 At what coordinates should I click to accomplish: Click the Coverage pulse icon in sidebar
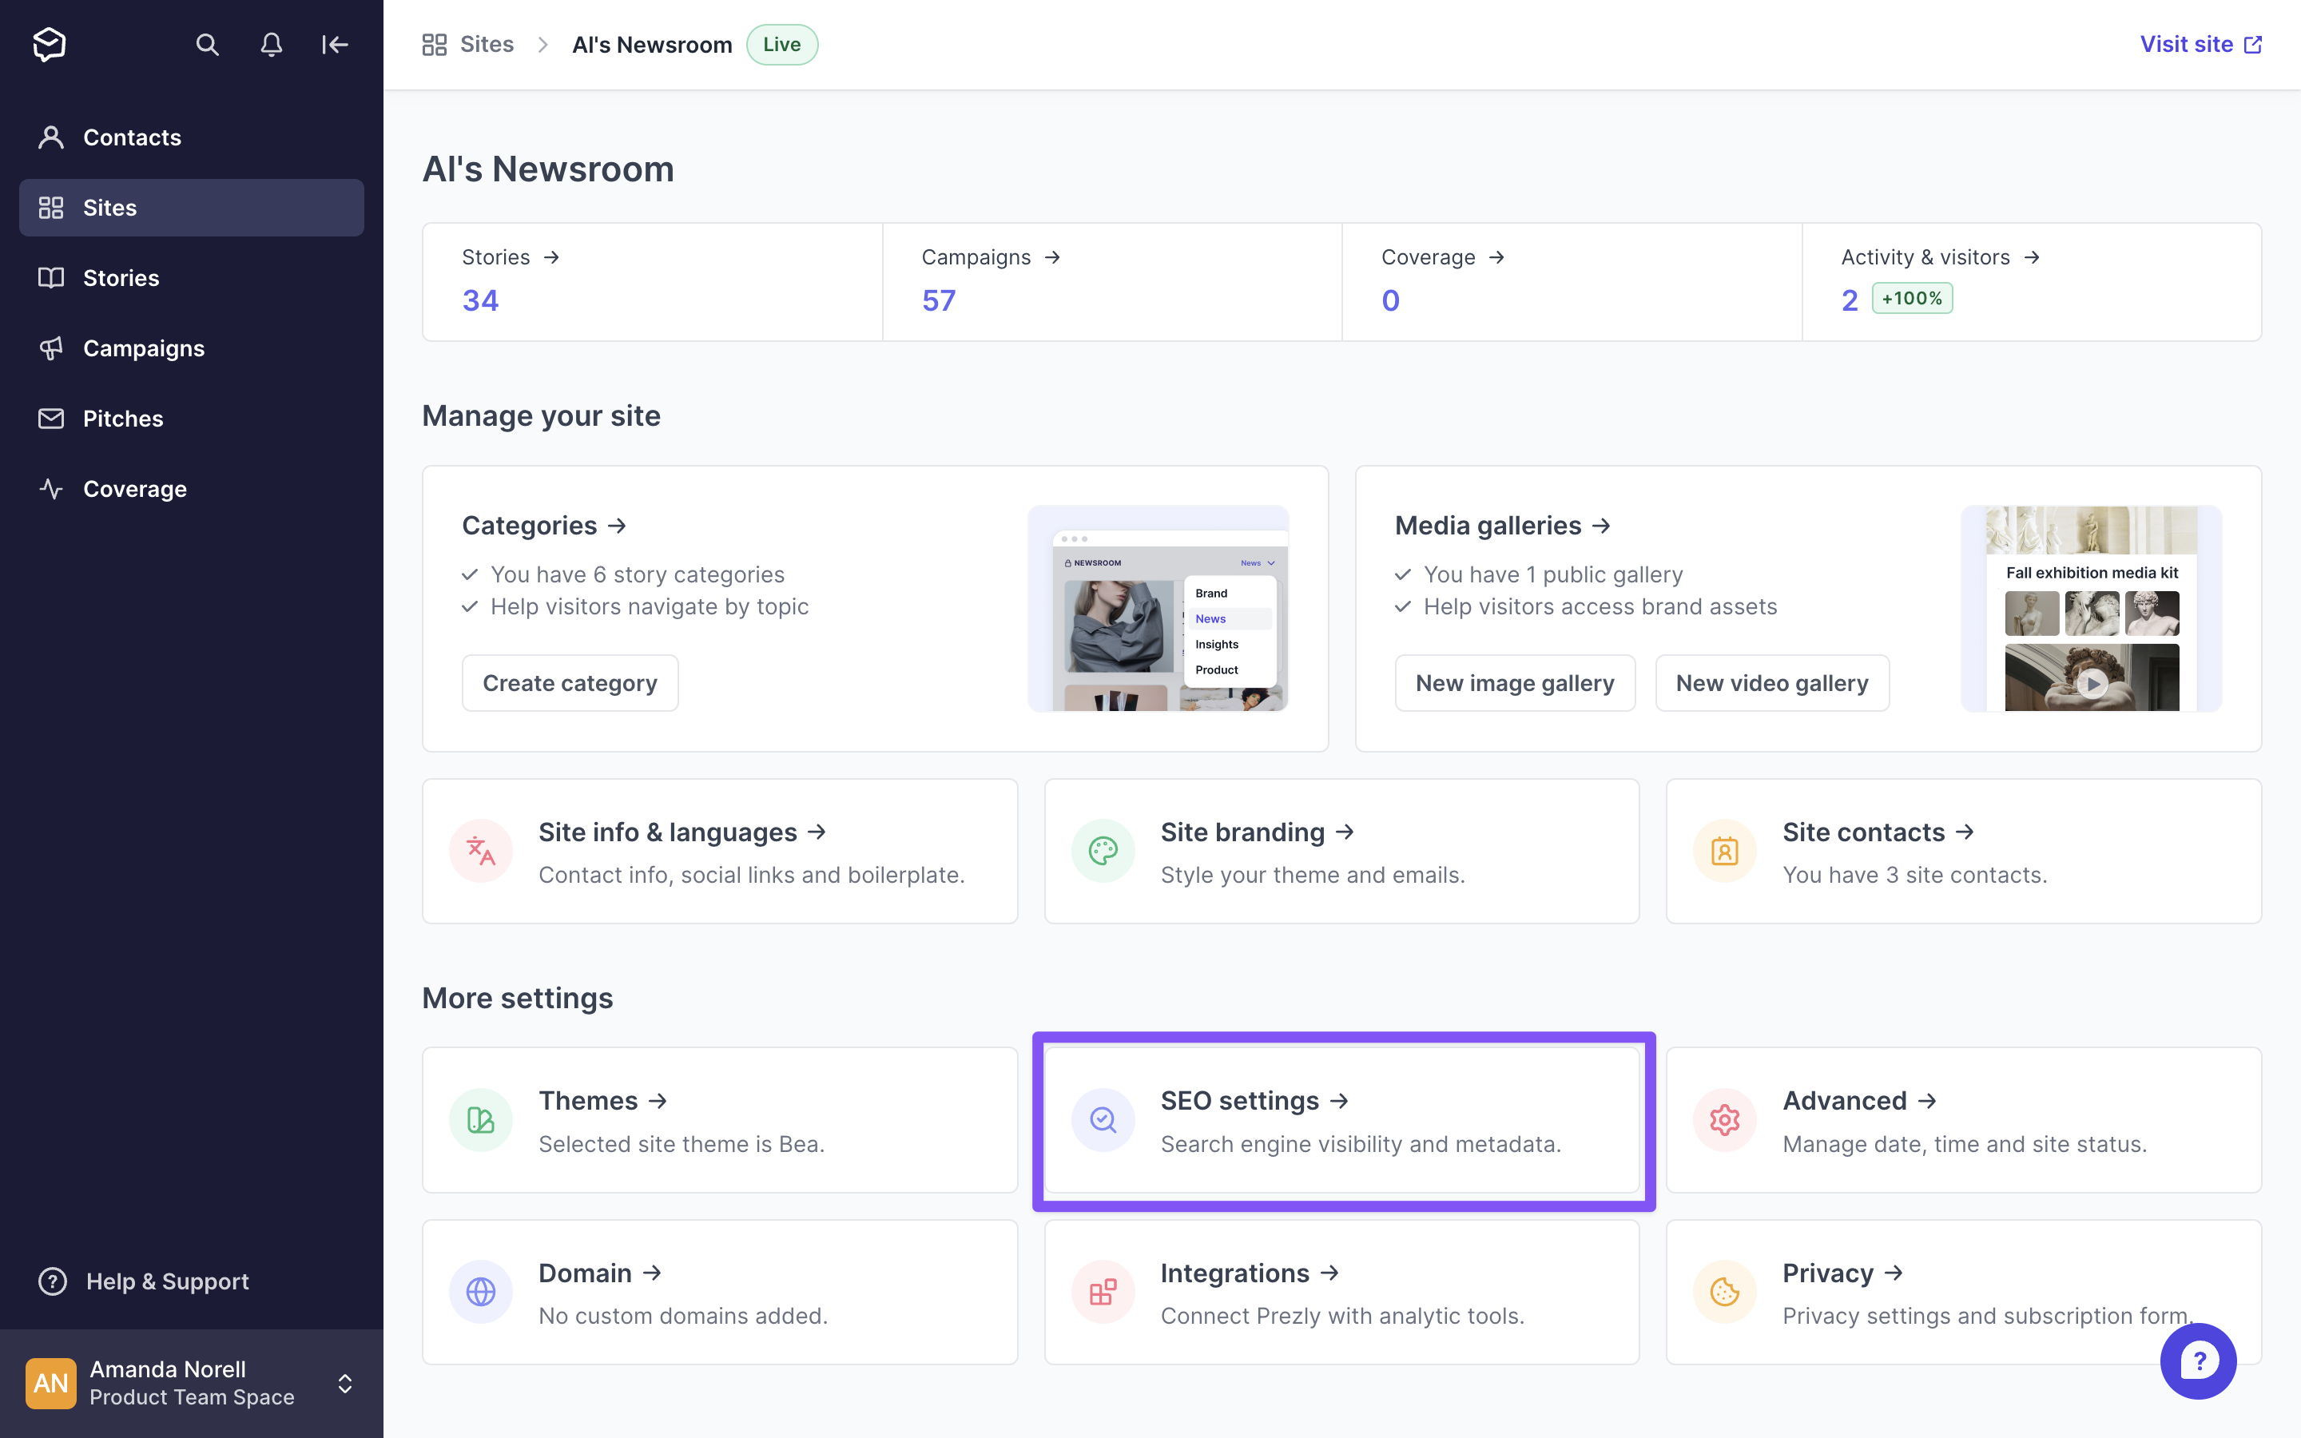(50, 489)
